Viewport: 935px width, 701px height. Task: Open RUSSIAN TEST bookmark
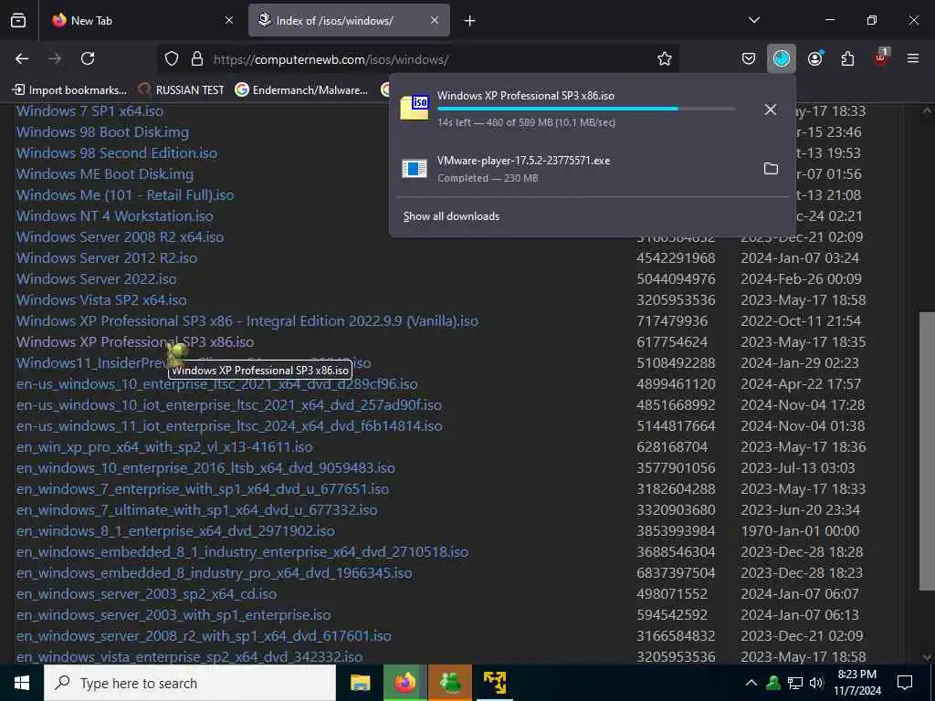tap(182, 90)
